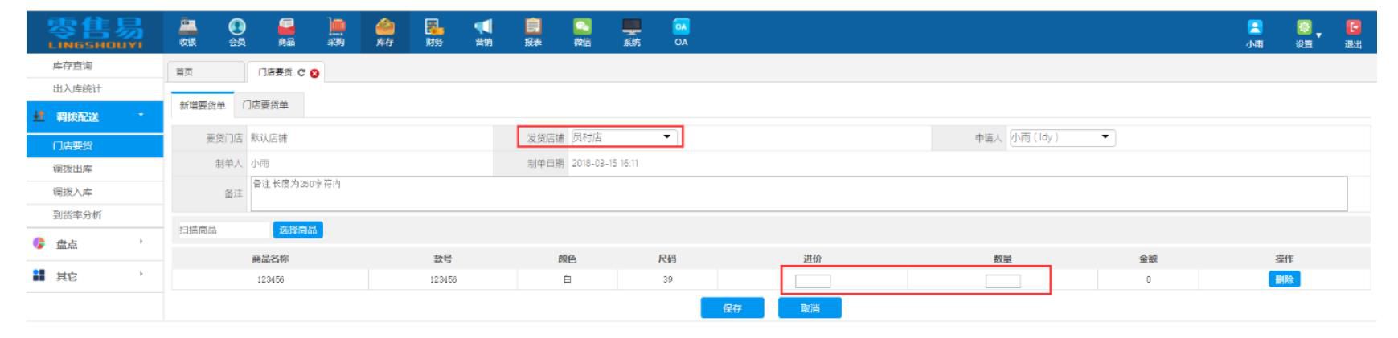
Task: Select 调拨出库 in the sidebar
Action: pyautogui.click(x=72, y=169)
